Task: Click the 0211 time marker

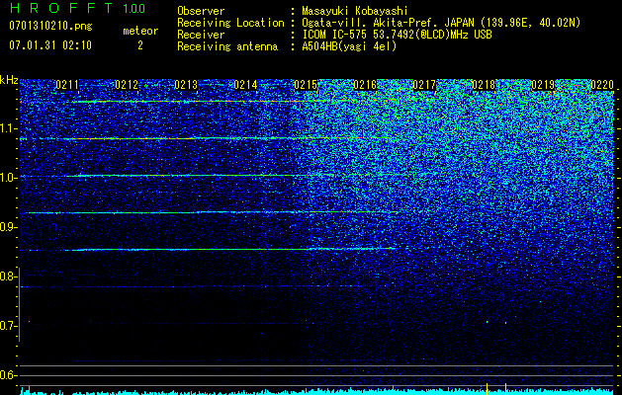Action: pyautogui.click(x=67, y=85)
